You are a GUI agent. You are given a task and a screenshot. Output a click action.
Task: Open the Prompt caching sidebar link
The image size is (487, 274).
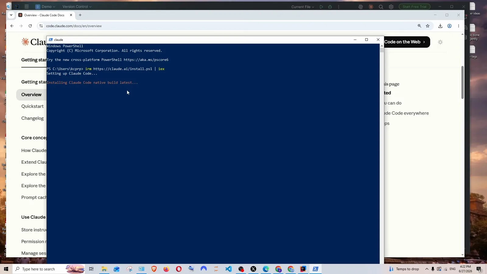[x=34, y=197]
